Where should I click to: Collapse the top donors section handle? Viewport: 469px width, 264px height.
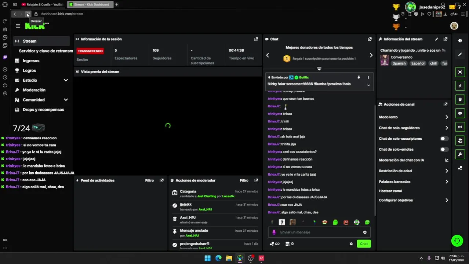[319, 69]
